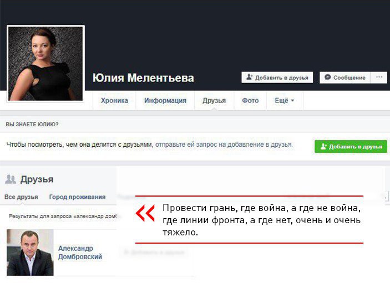Click the red double-chevron quote icon
The image size is (390, 283).
click(x=145, y=213)
